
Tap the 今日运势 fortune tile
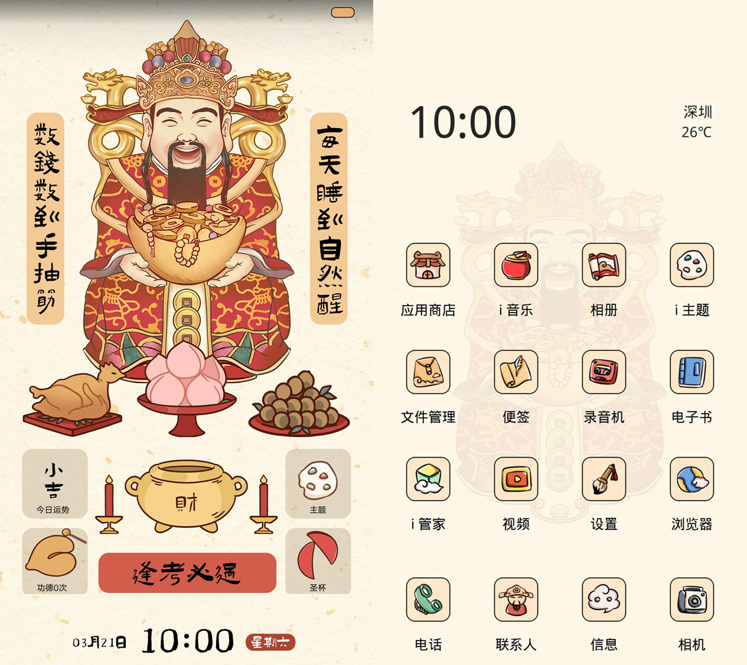pos(55,484)
